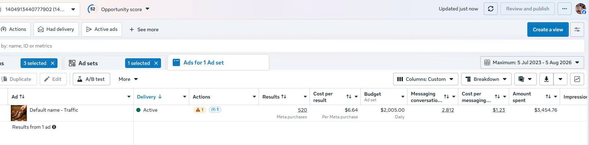This screenshot has width=589, height=145.
Task: Switch to the Ad sets tab
Action: [88, 63]
